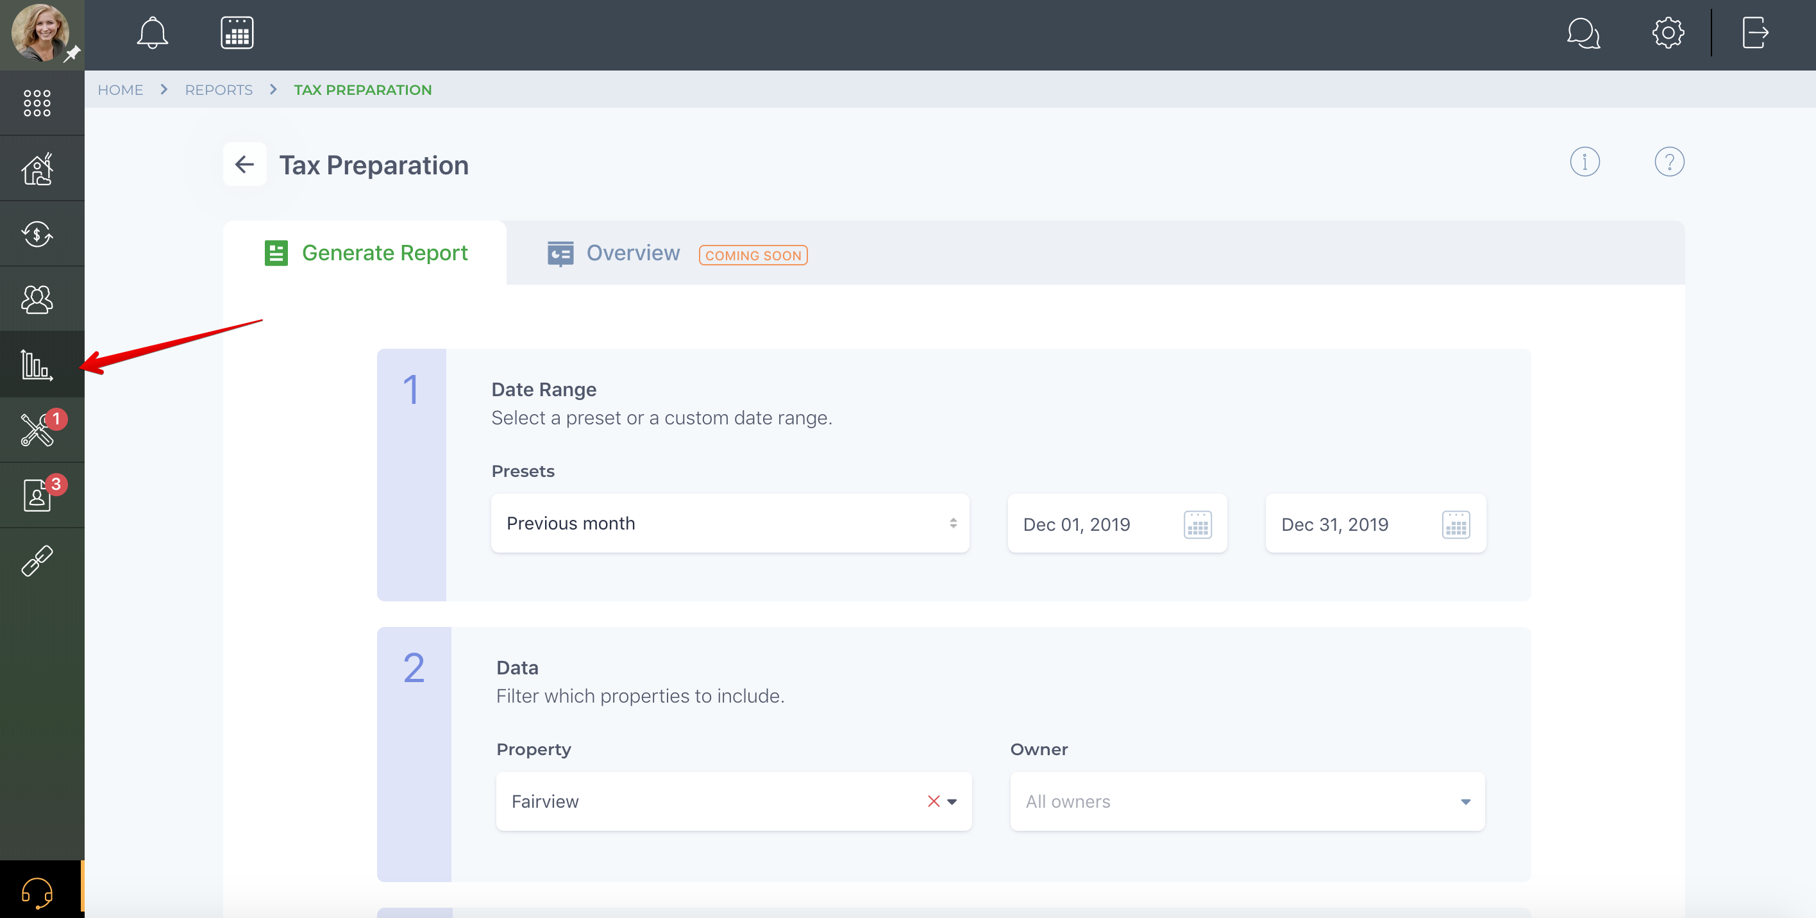The image size is (1816, 918).
Task: Click the Owner dropdown caret
Action: [1466, 803]
